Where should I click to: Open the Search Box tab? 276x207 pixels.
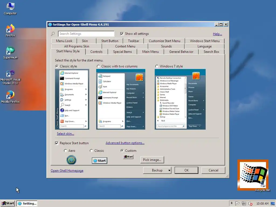coord(211,52)
